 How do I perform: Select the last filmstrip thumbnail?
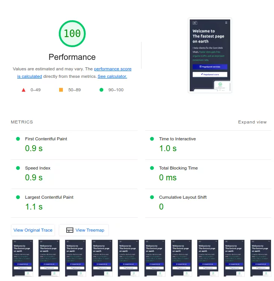pos(261,258)
